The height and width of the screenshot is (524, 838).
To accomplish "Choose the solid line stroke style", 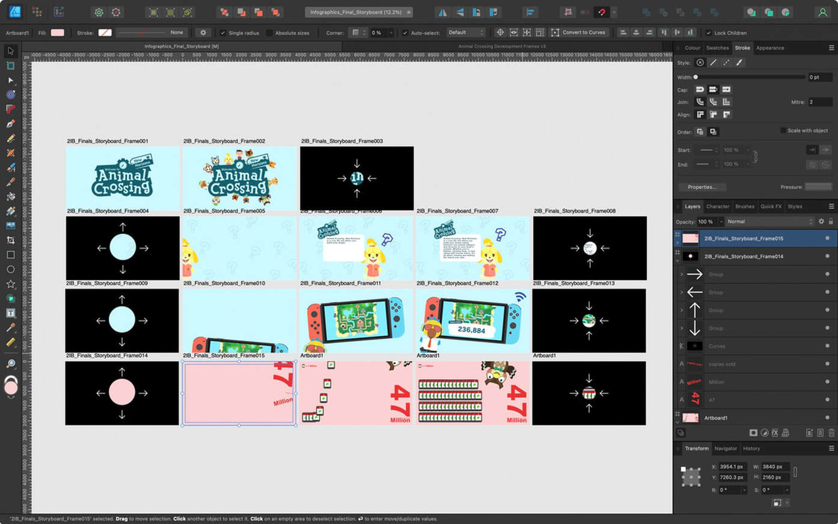I will coord(713,62).
